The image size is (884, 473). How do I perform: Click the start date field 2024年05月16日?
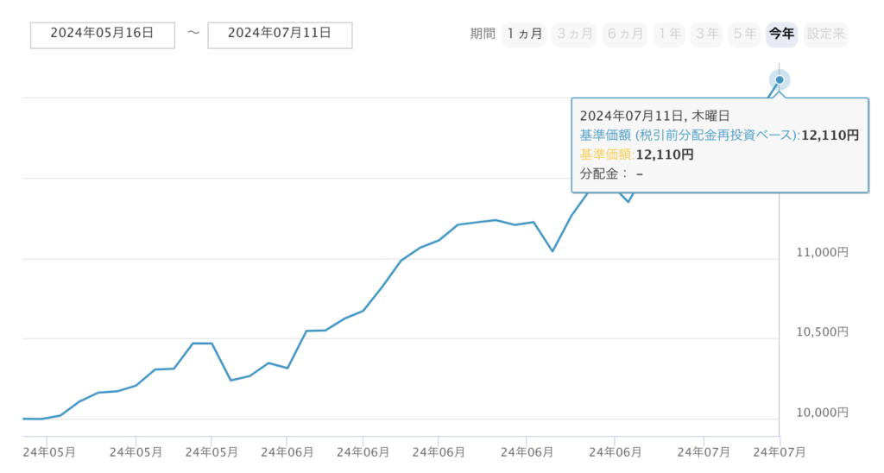[x=102, y=34]
